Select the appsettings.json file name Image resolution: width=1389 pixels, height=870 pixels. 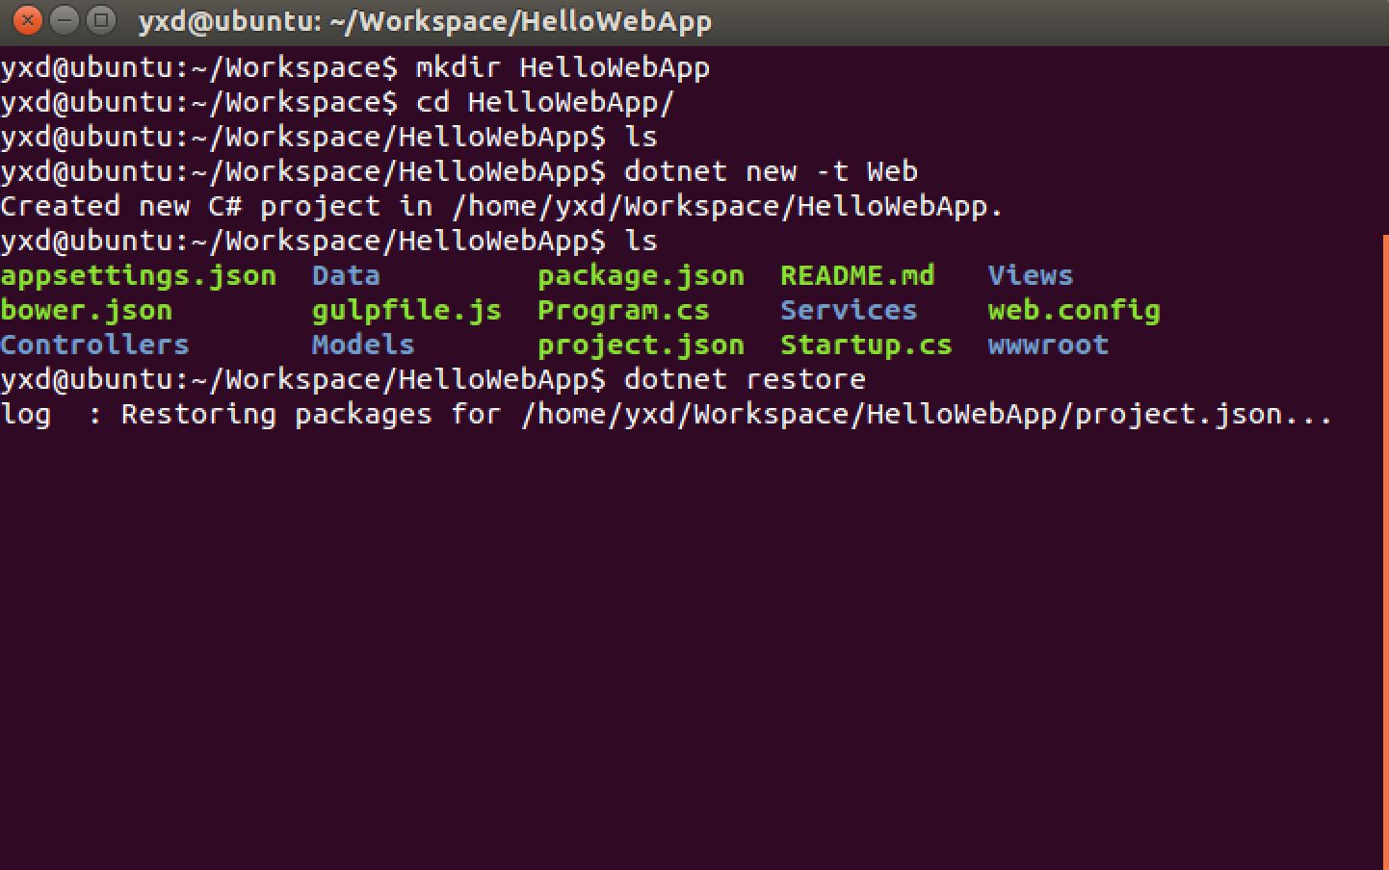pos(139,277)
